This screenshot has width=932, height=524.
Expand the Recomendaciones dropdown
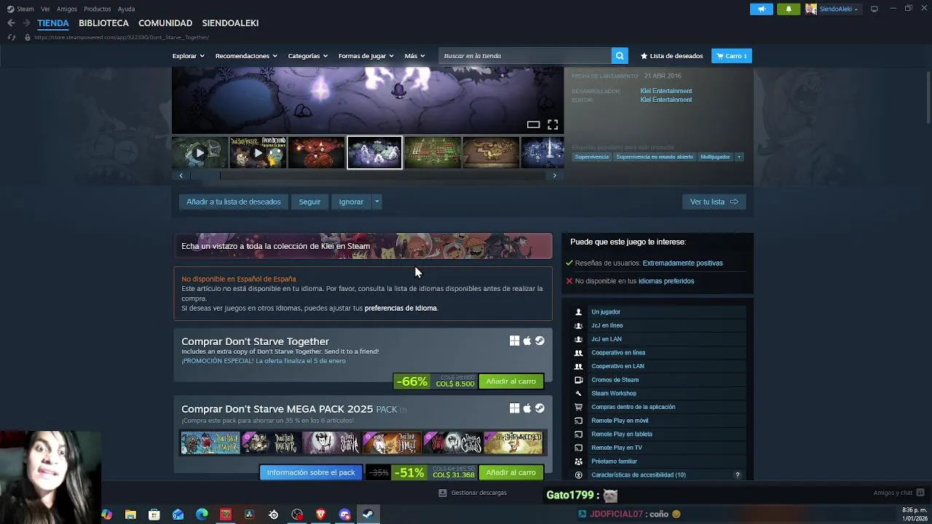point(246,56)
